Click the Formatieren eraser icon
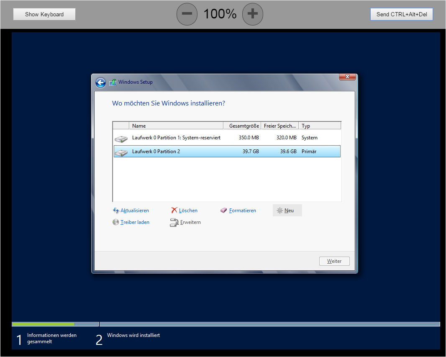Viewport: 446px width, 357px height. tap(223, 211)
